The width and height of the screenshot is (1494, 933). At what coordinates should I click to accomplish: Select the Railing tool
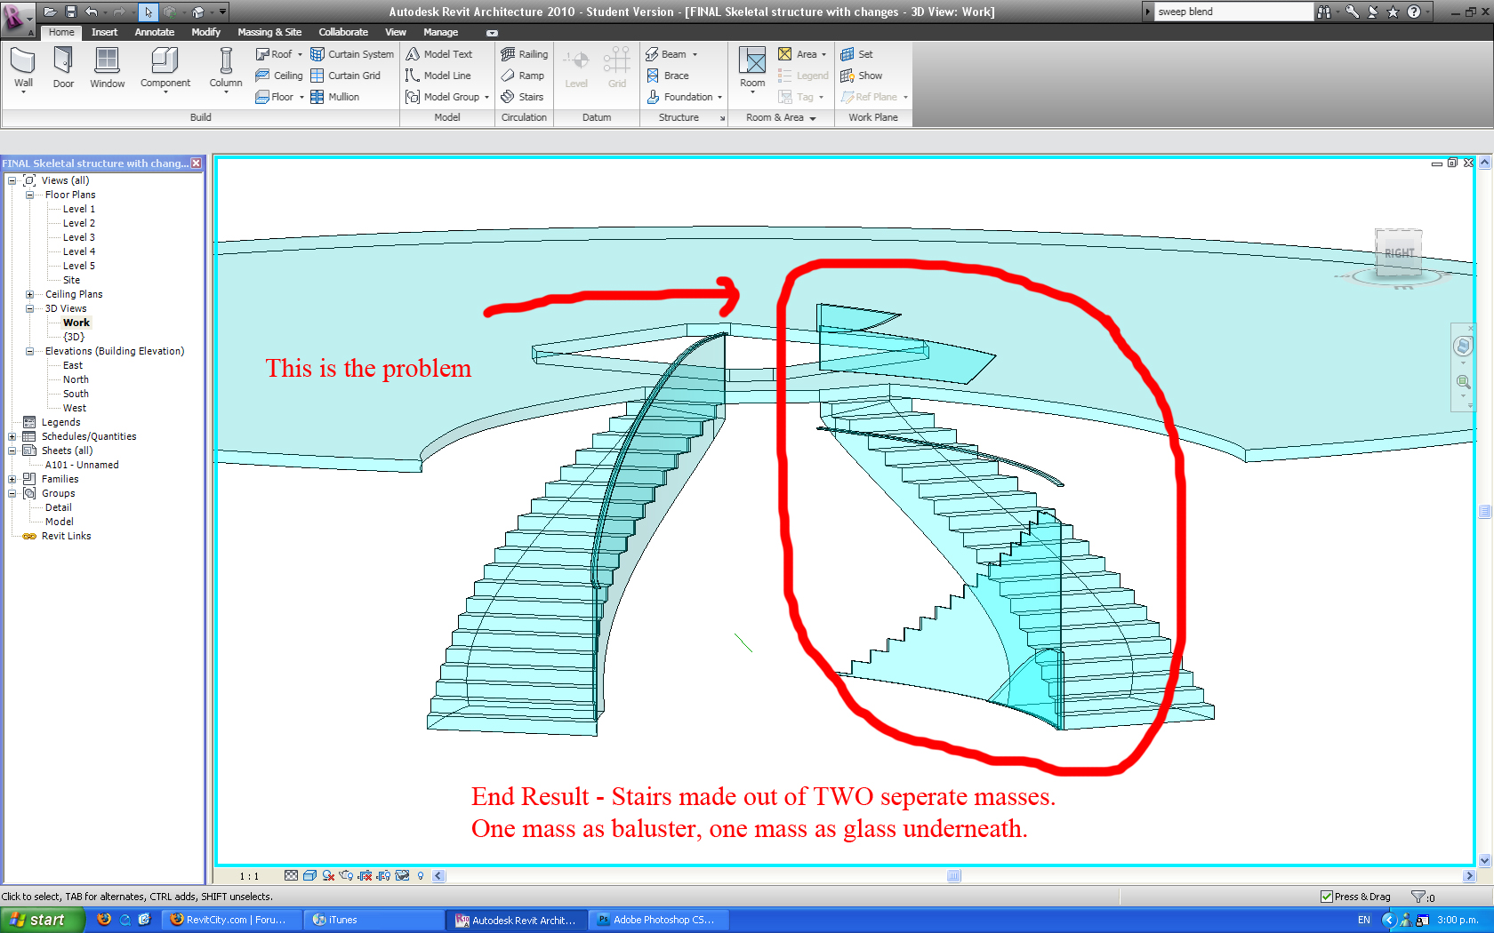pos(524,54)
